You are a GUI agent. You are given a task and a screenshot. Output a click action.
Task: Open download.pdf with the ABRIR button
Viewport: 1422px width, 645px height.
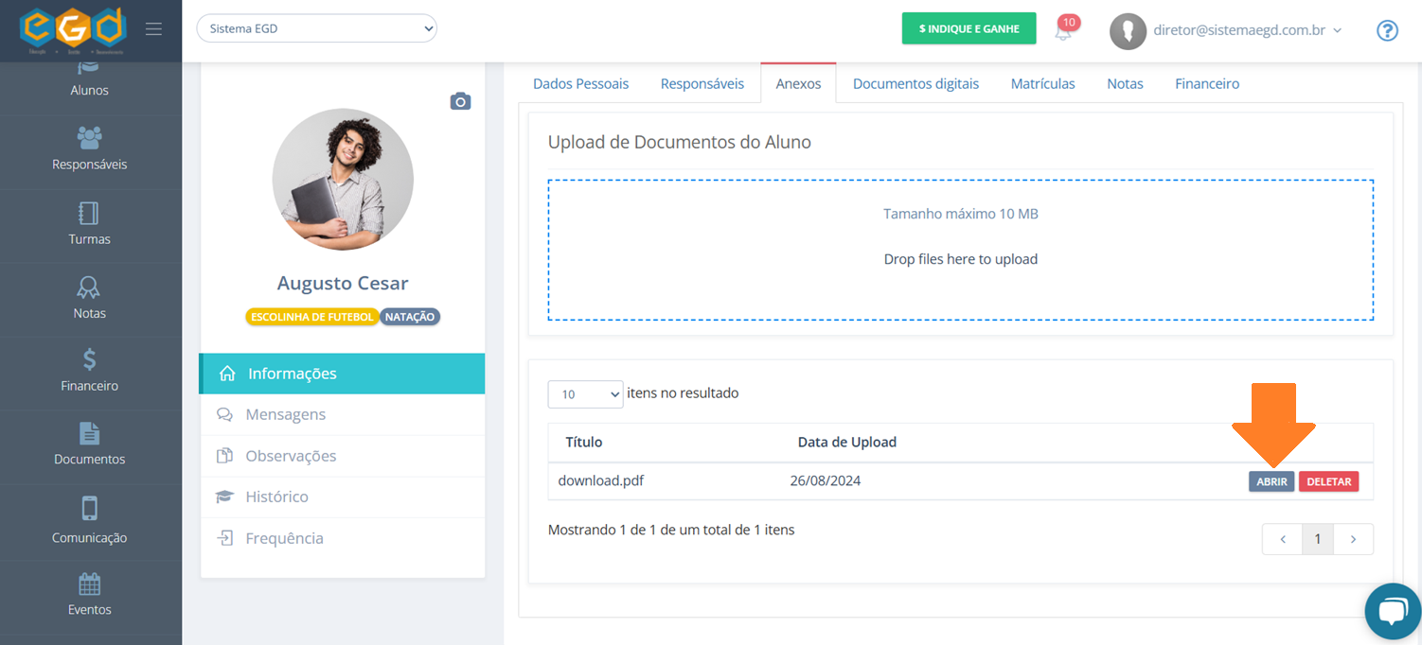coord(1271,481)
